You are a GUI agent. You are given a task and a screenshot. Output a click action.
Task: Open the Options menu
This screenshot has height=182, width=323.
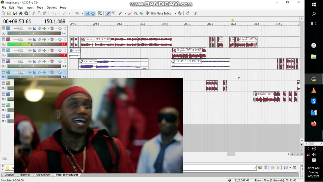[51, 8]
